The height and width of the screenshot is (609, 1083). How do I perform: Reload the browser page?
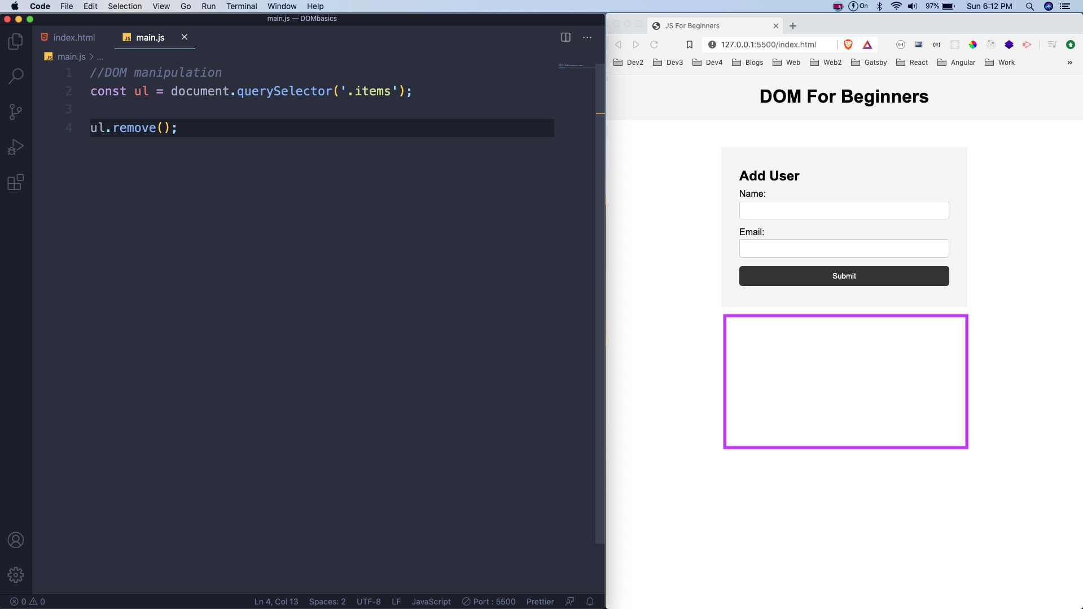[x=654, y=45]
